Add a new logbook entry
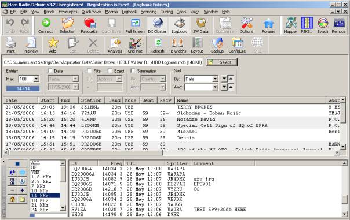350x220 pixels. click(53, 45)
